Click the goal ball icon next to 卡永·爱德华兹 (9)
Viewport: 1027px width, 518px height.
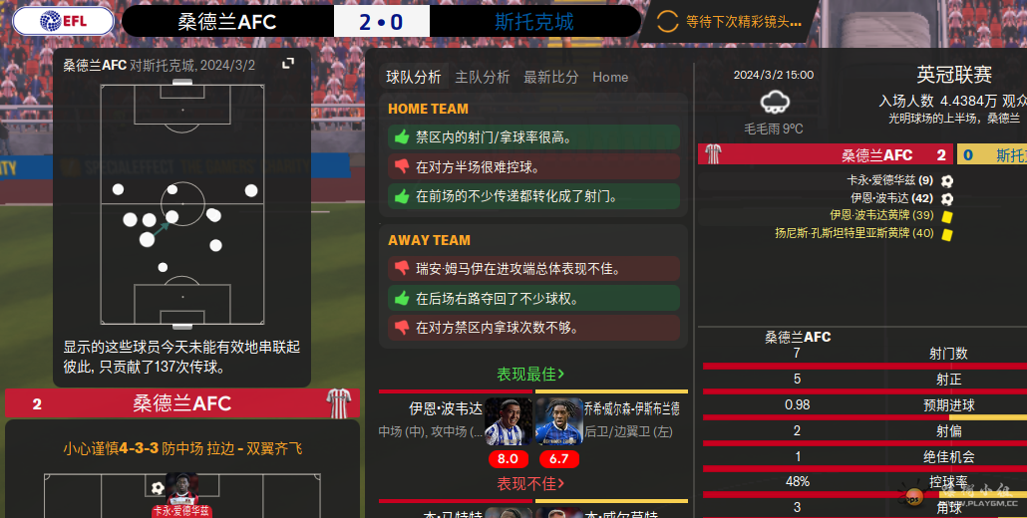pos(947,181)
